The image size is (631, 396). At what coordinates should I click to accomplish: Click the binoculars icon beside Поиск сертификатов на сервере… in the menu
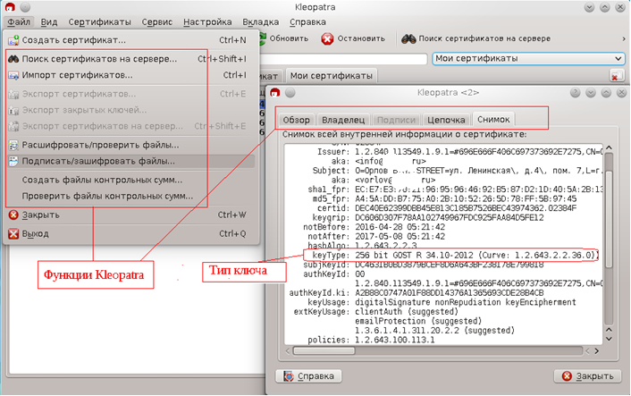[x=13, y=59]
